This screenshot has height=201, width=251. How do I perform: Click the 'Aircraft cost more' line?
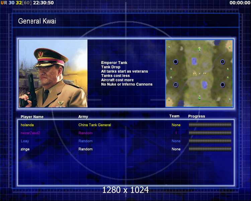pos(117,80)
